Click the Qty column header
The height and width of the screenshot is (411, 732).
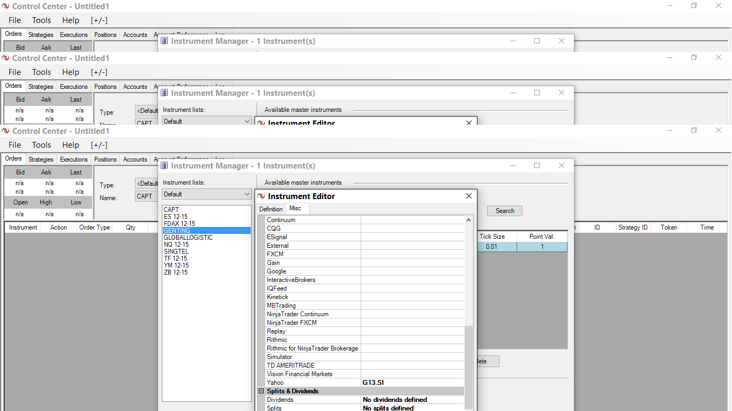click(131, 227)
